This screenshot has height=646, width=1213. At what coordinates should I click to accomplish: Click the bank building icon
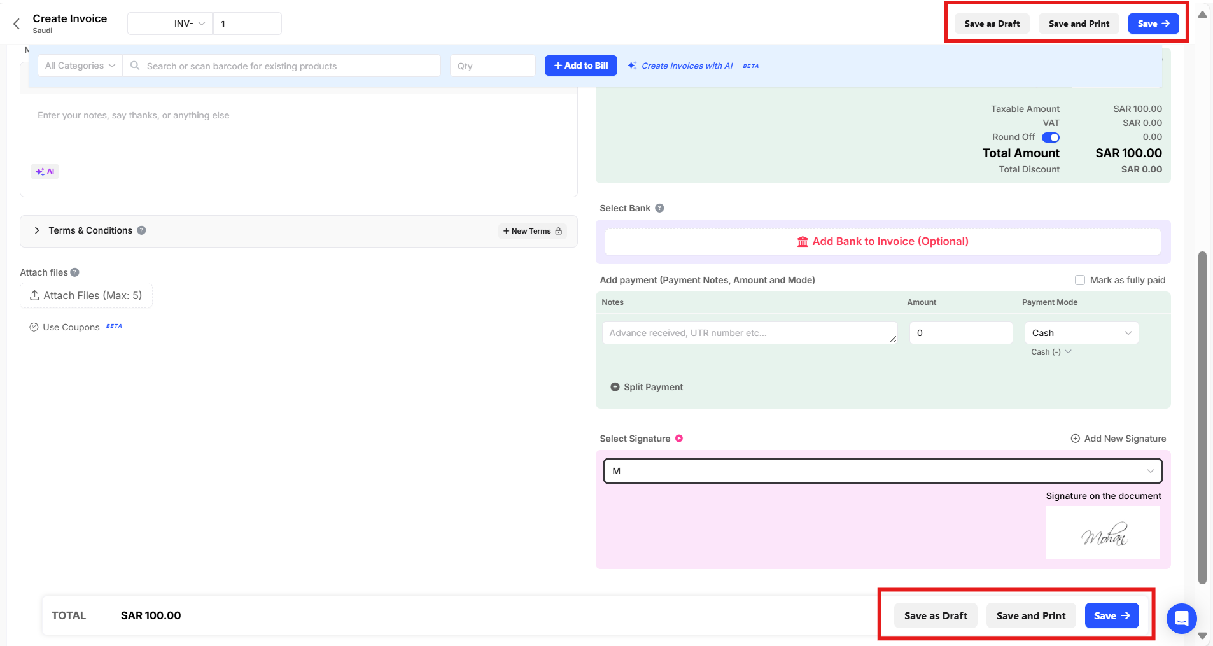pyautogui.click(x=803, y=242)
